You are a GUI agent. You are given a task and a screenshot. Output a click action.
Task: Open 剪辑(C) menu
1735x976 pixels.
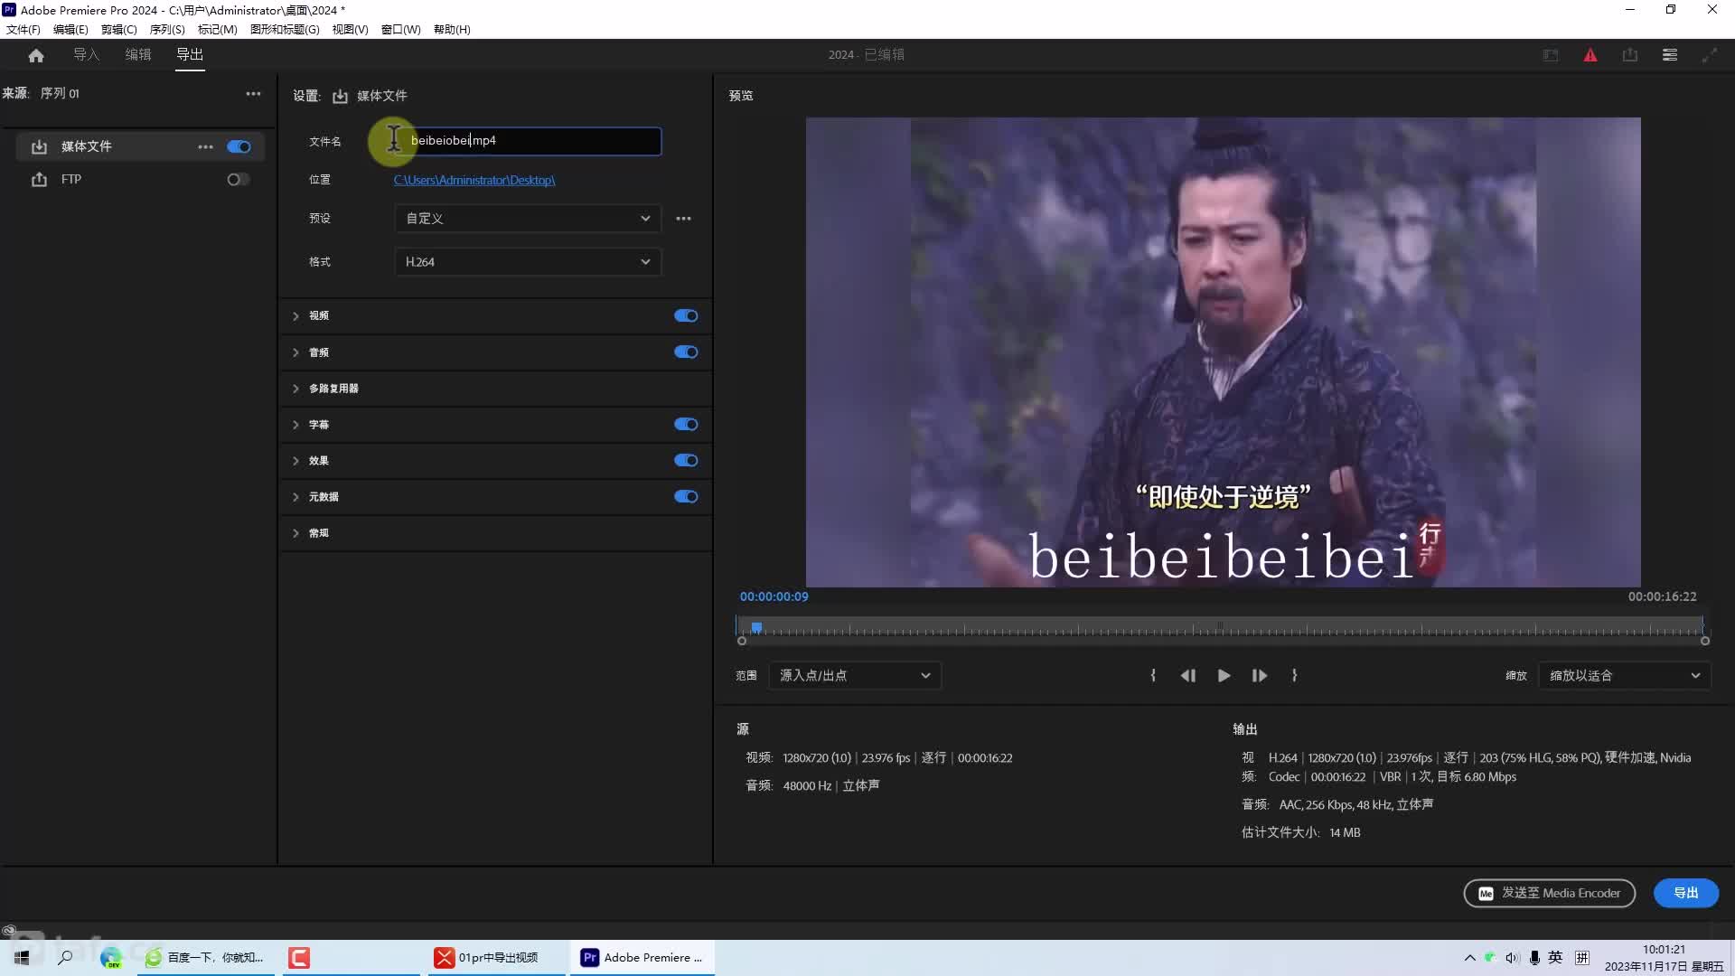click(x=118, y=30)
